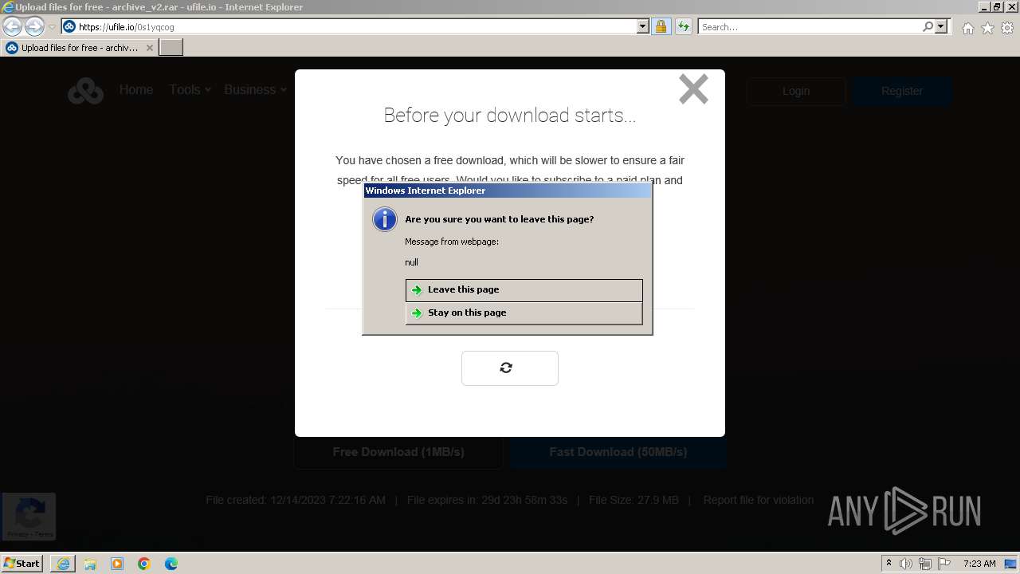Launch Google Chrome from taskbar

(144, 564)
